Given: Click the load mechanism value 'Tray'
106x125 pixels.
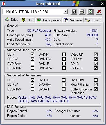Looking at the screenshot, I should pyautogui.click(x=48, y=44).
